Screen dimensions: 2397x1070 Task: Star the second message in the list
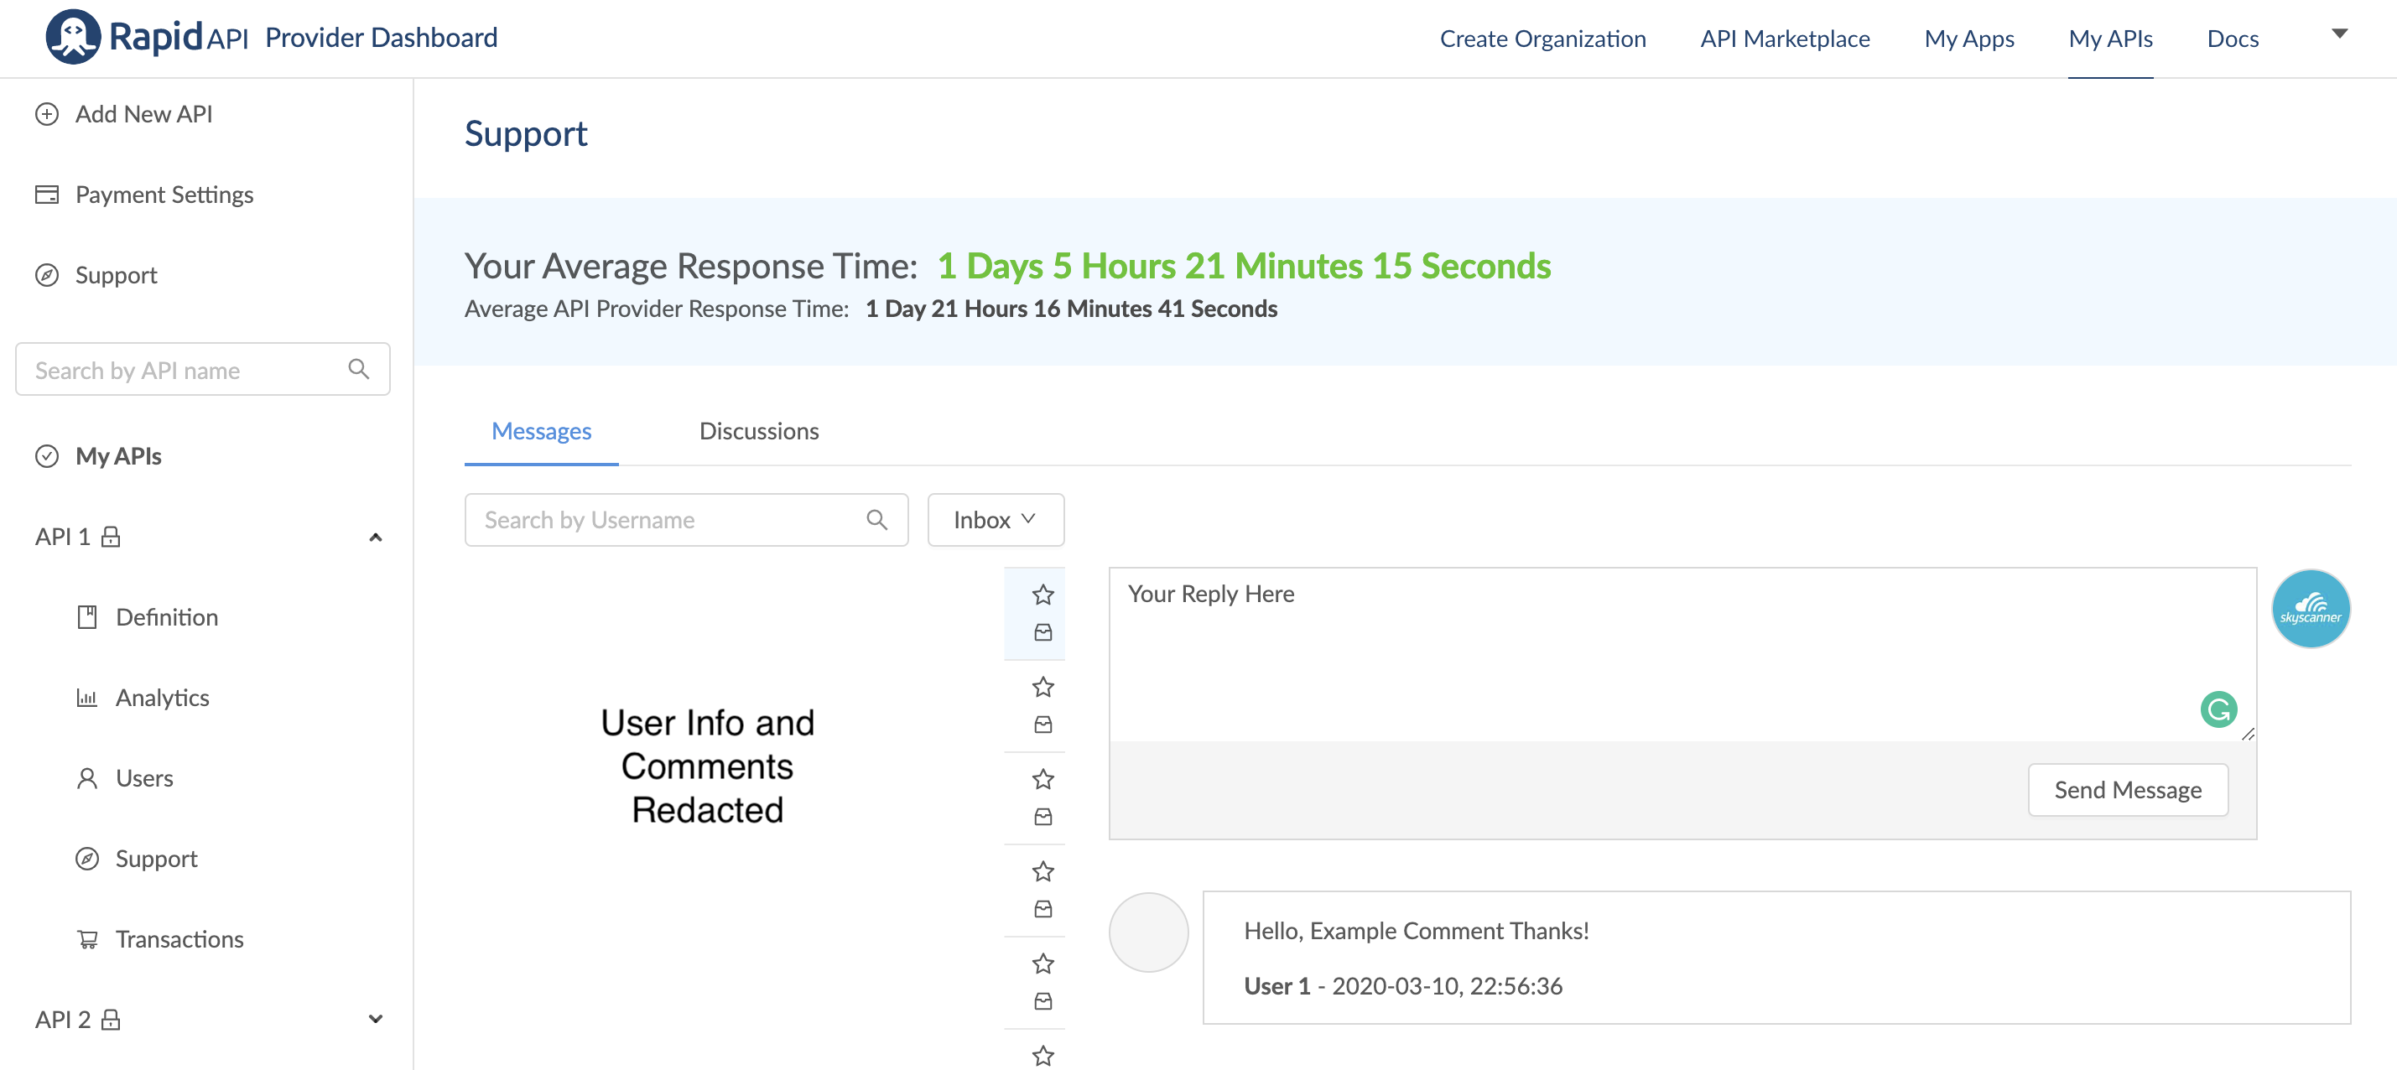click(1043, 687)
